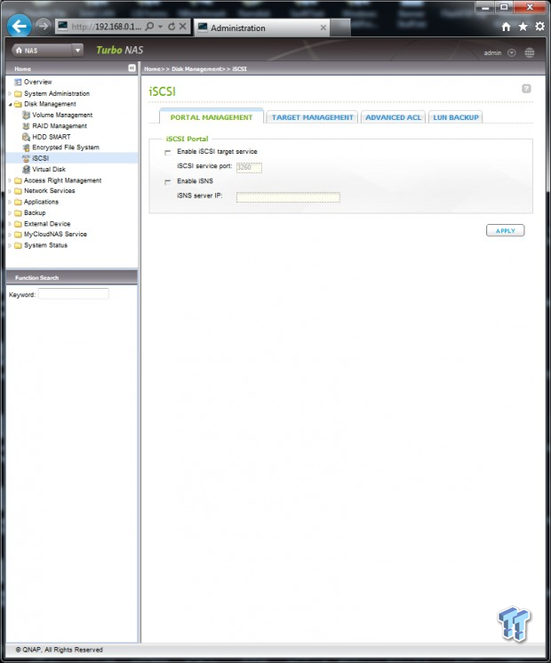
Task: Open browser Tools gear icon
Action: click(x=539, y=27)
